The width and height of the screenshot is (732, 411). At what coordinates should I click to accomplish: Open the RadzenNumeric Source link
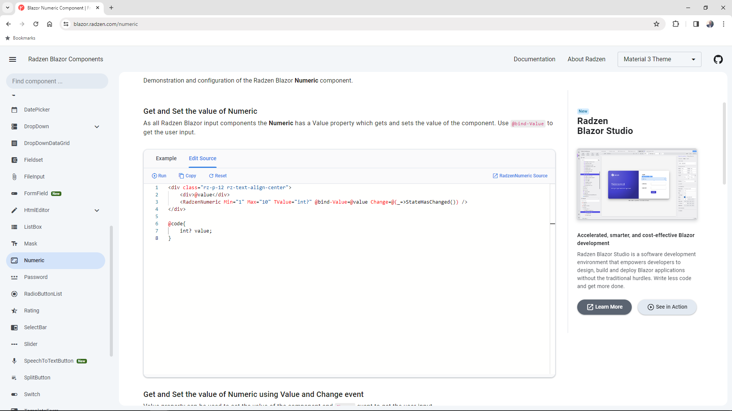point(520,175)
